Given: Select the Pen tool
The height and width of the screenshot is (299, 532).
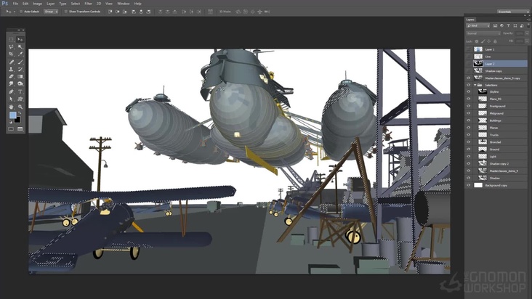Looking at the screenshot, I should coord(11,91).
